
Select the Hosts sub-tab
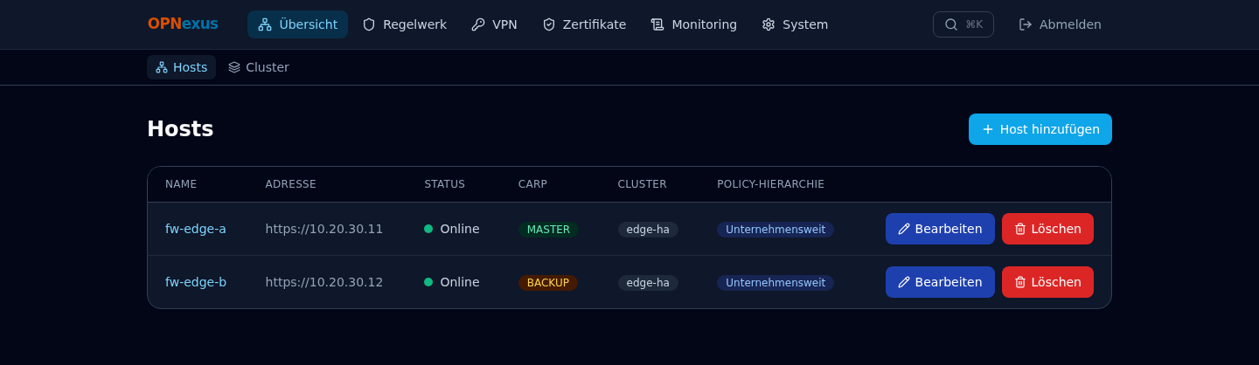point(181,67)
